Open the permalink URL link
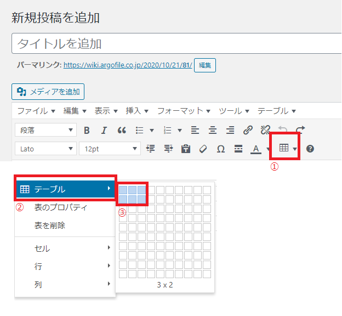This screenshot has height=316, width=342. click(x=128, y=65)
